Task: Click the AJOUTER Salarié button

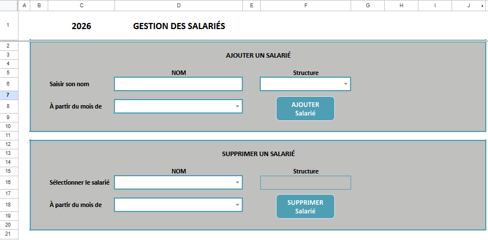Action: click(x=305, y=109)
